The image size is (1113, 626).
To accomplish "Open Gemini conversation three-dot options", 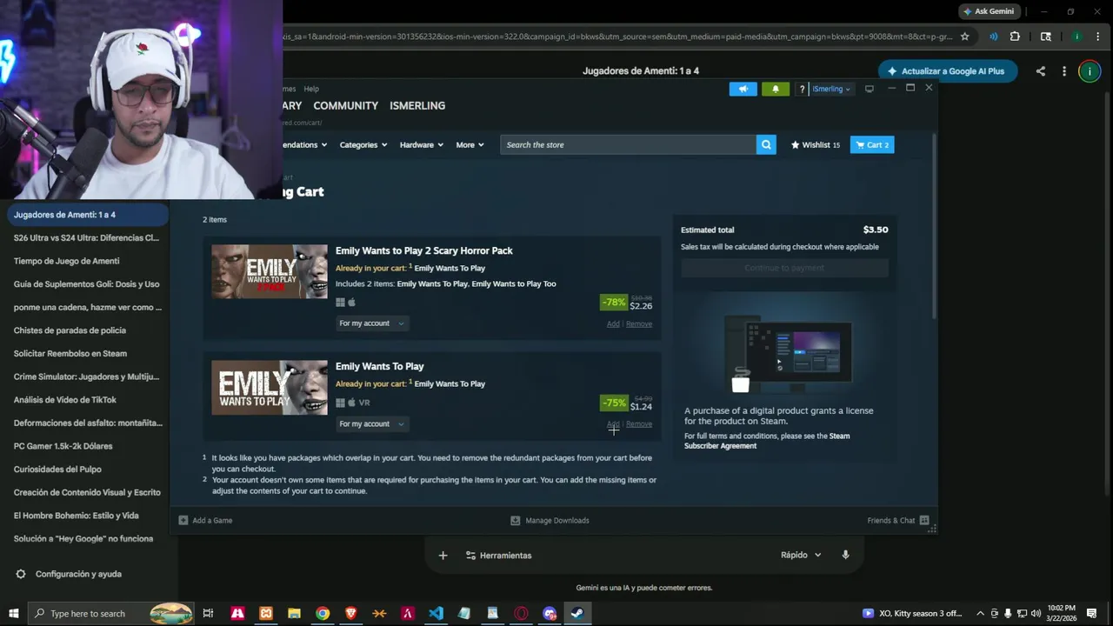I will coord(1064,71).
